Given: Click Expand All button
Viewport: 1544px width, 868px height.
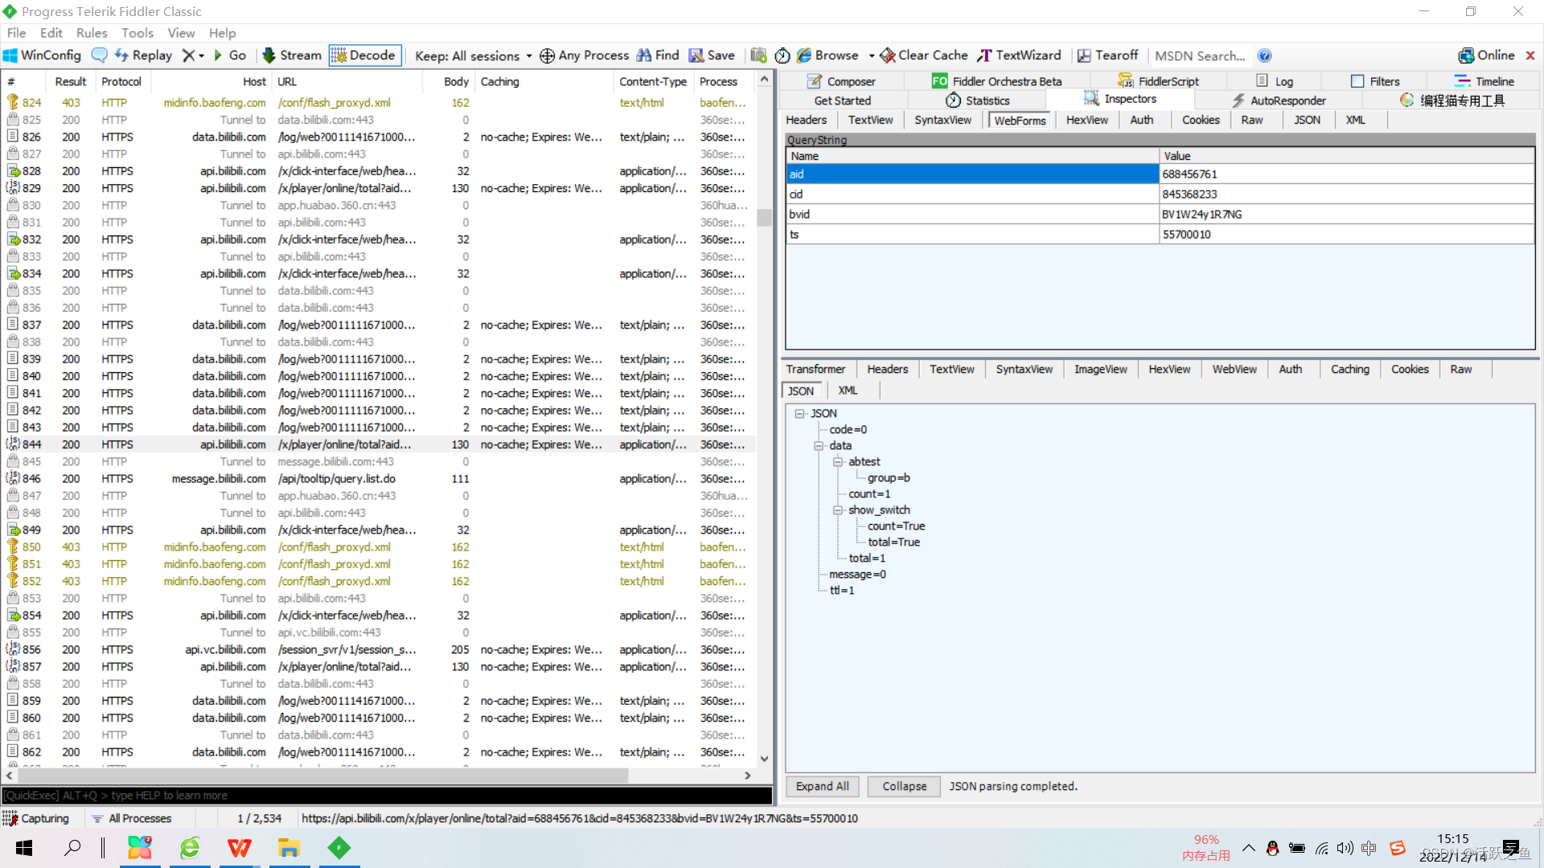Looking at the screenshot, I should [822, 786].
